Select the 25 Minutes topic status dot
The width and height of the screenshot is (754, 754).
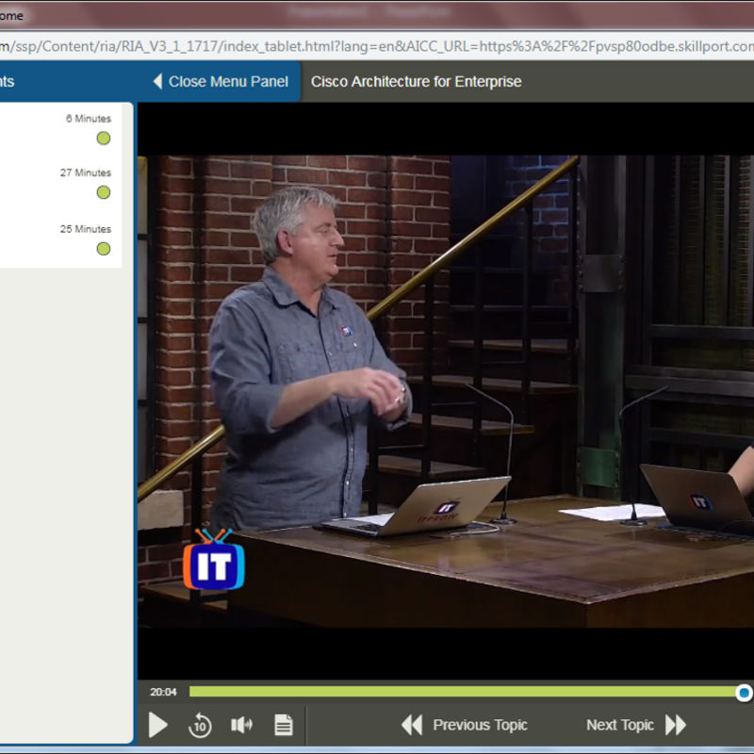[x=104, y=249]
